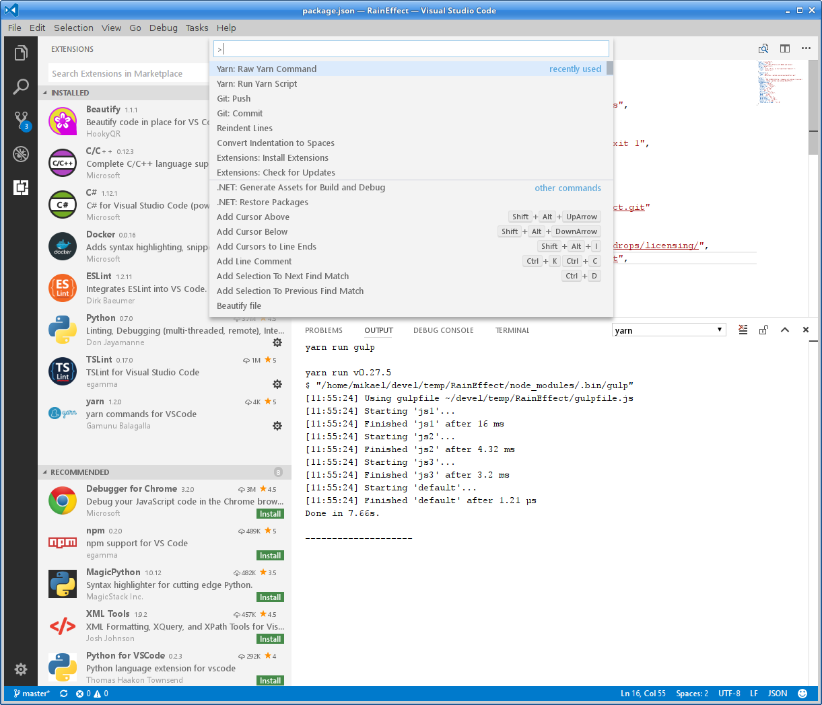822x705 pixels.
Task: Click the Docker extension icon
Action: pos(63,246)
